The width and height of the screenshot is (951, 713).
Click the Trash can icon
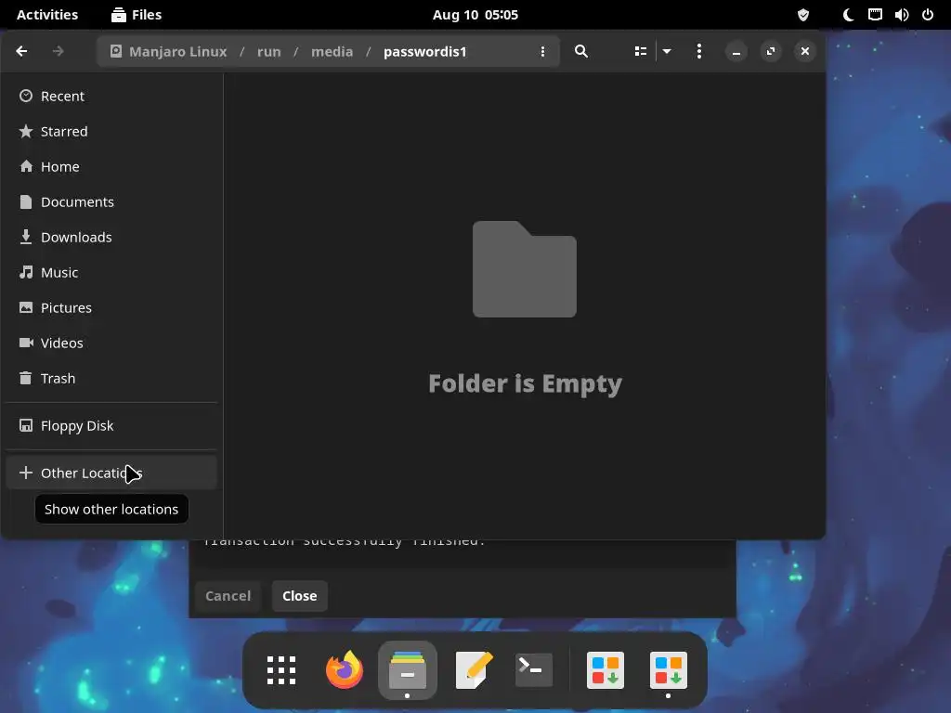coord(25,379)
